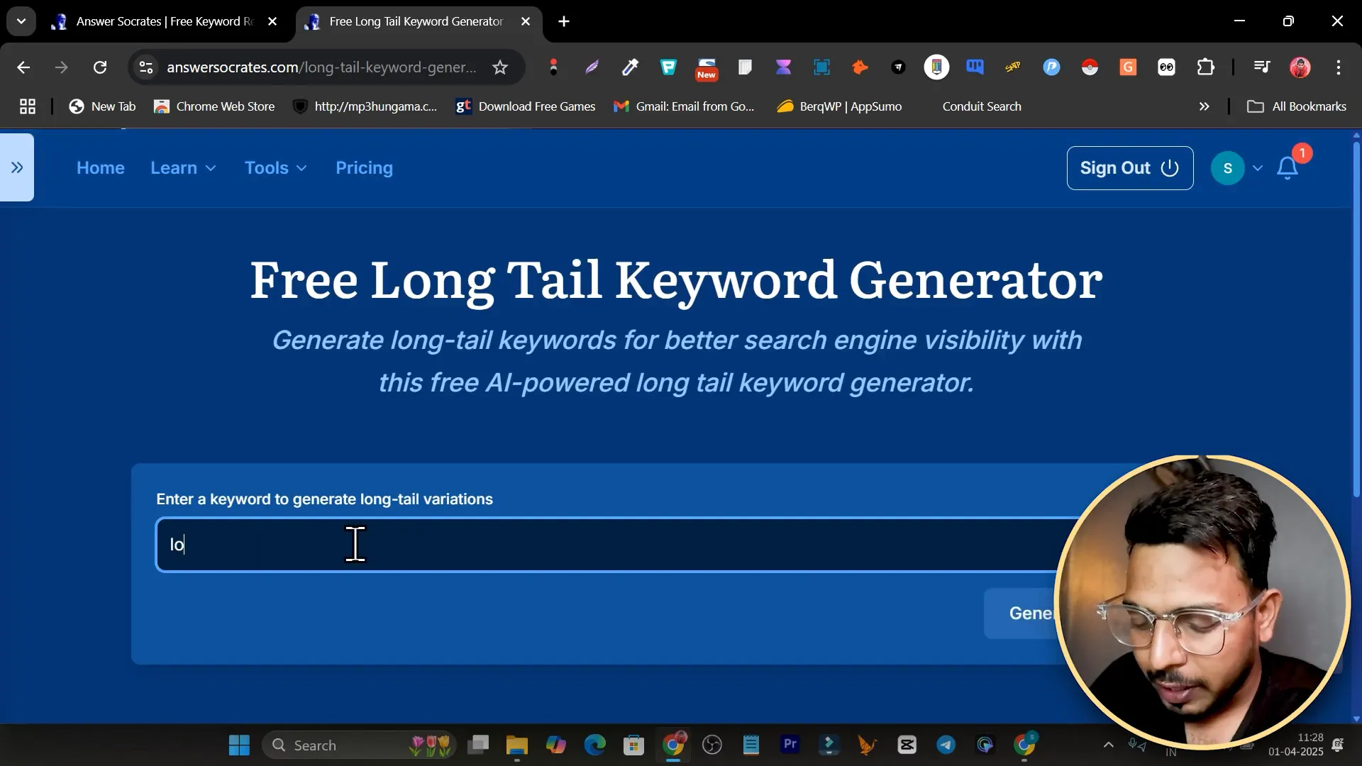Viewport: 1362px width, 766px height.
Task: Go to the Home link
Action: (101, 168)
